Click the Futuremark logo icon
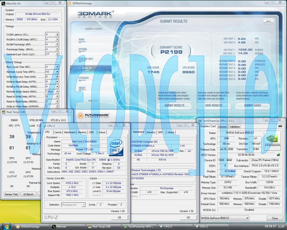This screenshot has height=230, width=287. tap(80, 116)
